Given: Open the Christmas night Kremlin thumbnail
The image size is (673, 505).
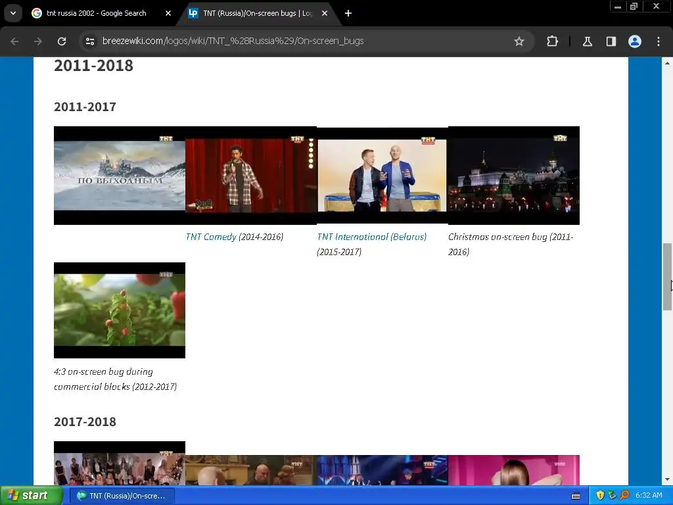Looking at the screenshot, I should click(x=514, y=175).
